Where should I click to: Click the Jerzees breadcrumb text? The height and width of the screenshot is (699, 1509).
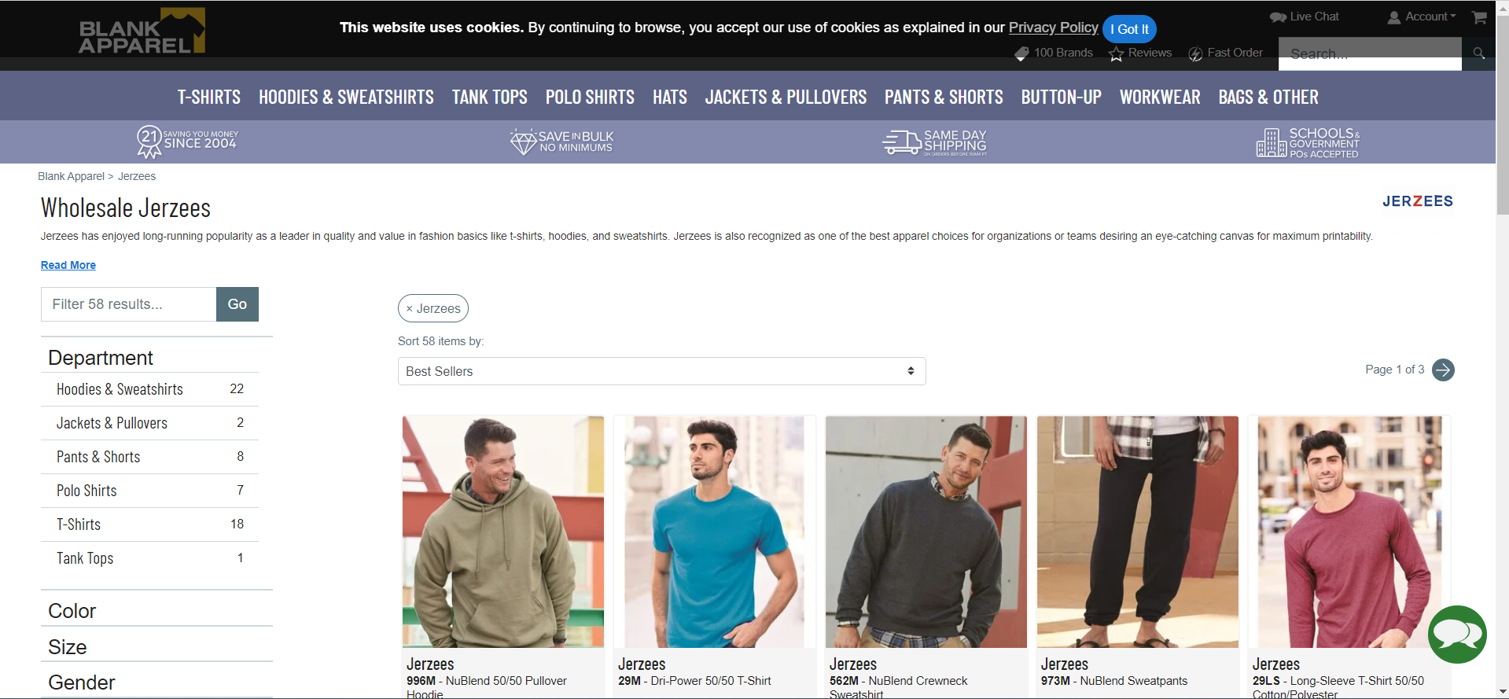point(137,176)
